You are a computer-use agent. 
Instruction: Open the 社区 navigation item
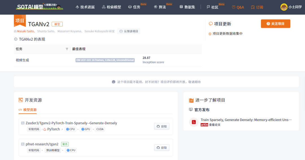tap(212, 7)
